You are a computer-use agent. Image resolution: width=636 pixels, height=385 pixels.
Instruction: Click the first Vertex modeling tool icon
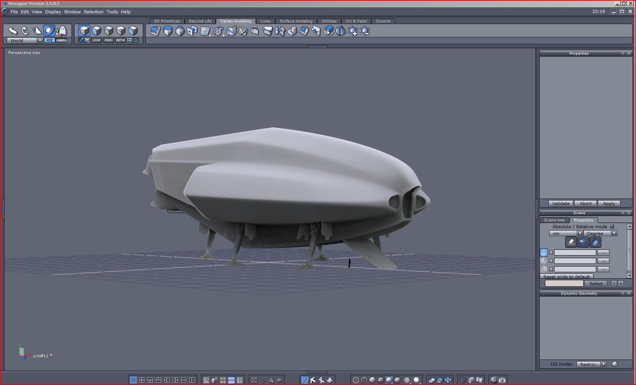155,31
